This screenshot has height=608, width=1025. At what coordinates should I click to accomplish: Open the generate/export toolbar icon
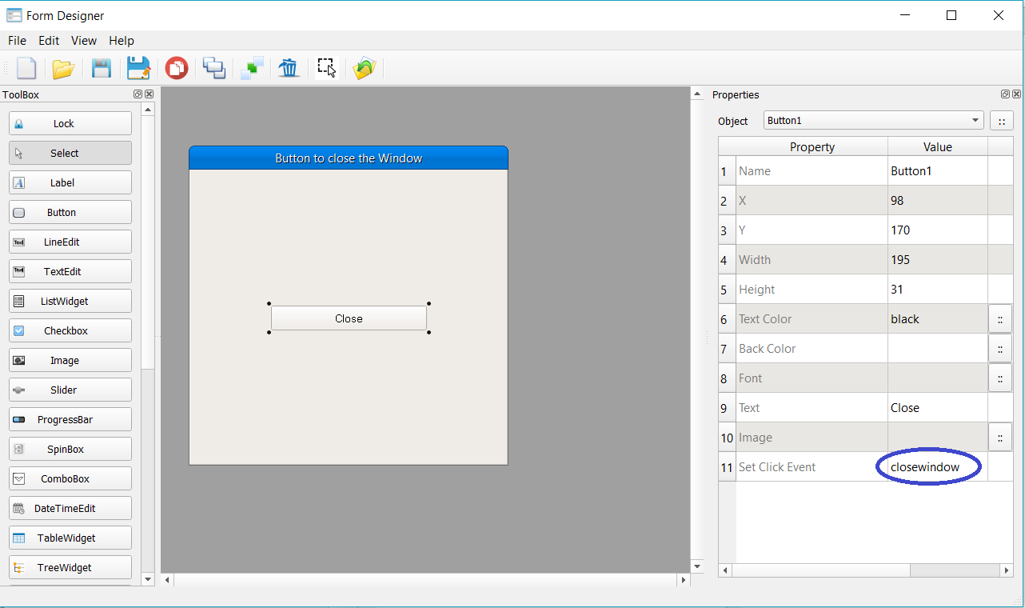coord(365,68)
